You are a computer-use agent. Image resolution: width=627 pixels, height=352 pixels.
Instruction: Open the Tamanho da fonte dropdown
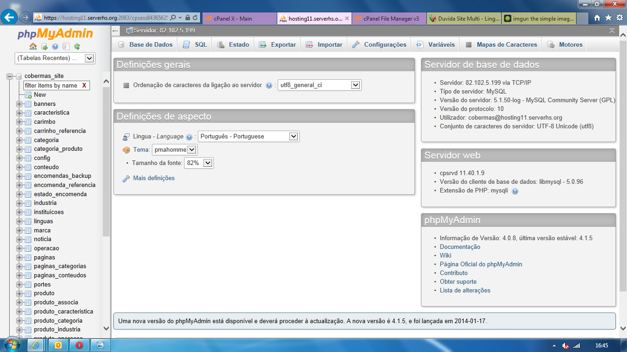(208, 163)
